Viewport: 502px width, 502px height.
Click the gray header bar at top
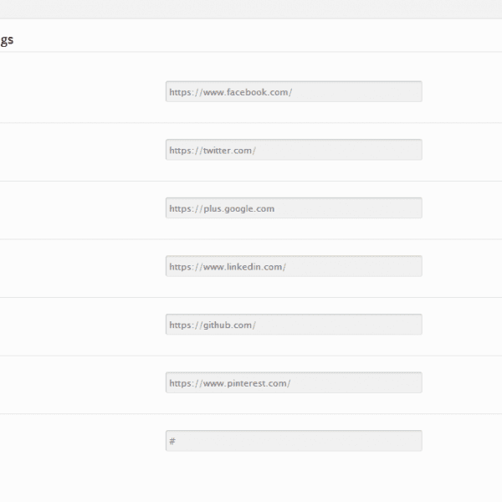point(251,9)
